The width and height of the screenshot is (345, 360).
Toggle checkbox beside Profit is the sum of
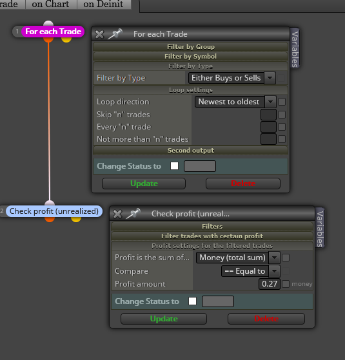point(286,258)
